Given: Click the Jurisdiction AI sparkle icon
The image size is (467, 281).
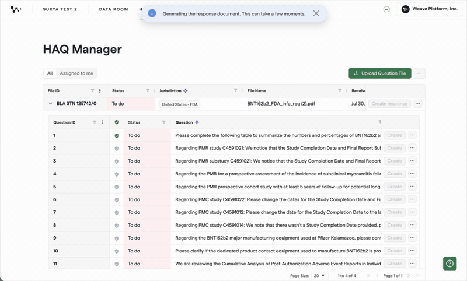Looking at the screenshot, I should (186, 90).
